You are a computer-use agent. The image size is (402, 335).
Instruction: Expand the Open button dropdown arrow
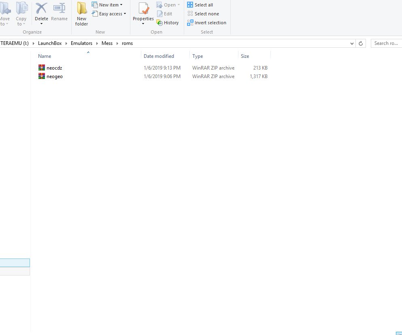[179, 5]
